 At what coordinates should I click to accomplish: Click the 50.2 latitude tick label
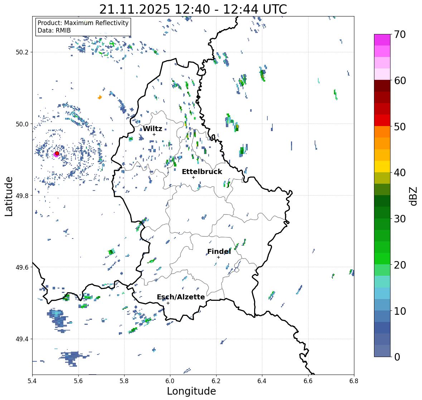(x=22, y=52)
